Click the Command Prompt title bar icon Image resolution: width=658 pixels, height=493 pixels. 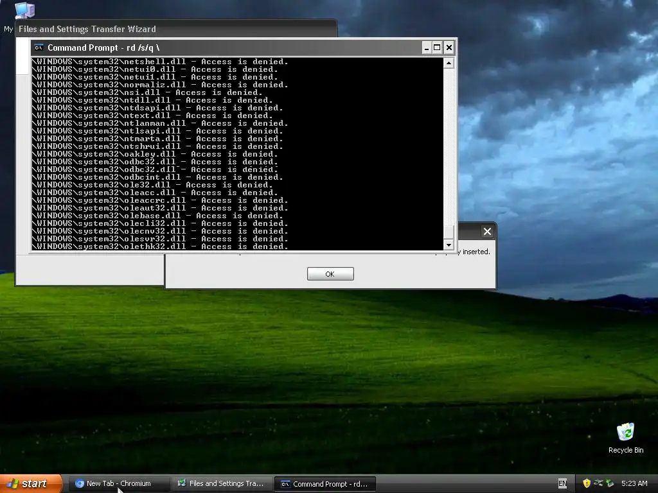[x=39, y=48]
